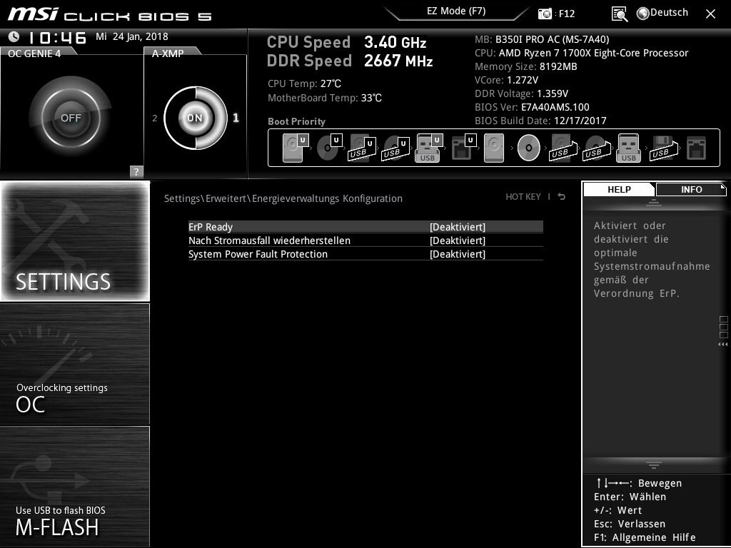Select A-XMP profile 2
Viewport: 731px width, 548px height.
coord(155,118)
